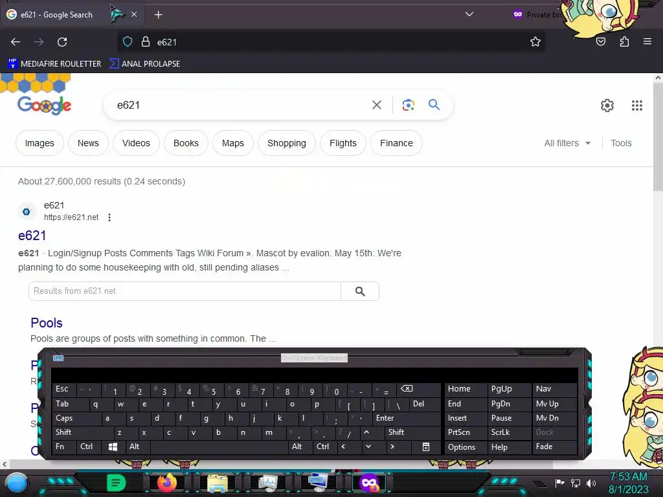Open Firefox hamburger menu

(647, 42)
